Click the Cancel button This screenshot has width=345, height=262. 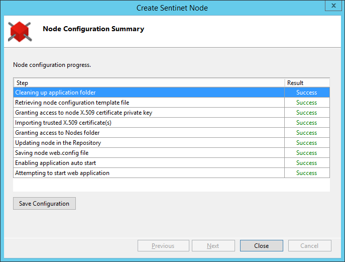[309, 246]
